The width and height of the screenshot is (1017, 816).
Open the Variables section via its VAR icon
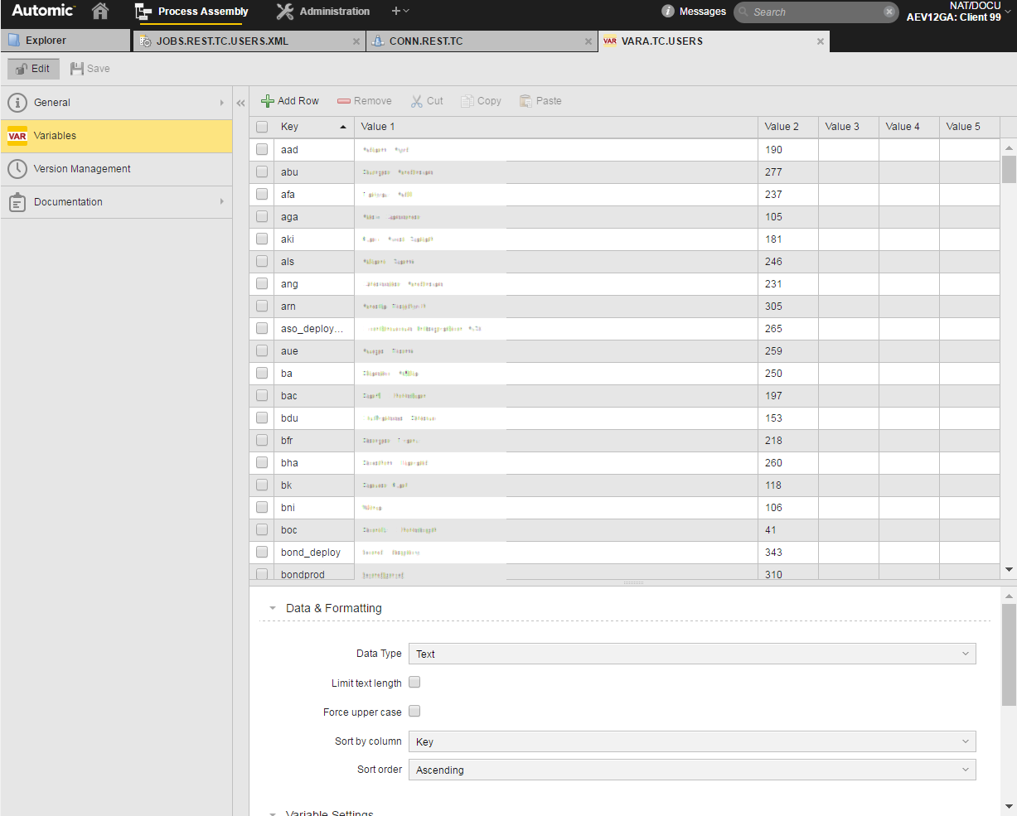point(17,136)
